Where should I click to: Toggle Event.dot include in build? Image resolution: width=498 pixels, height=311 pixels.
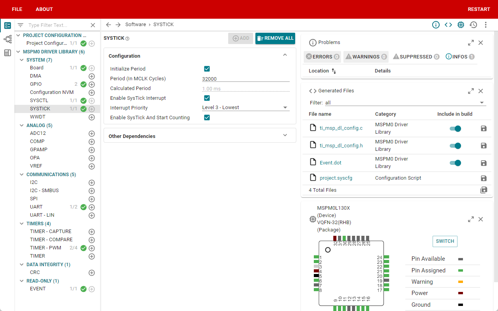click(x=455, y=163)
